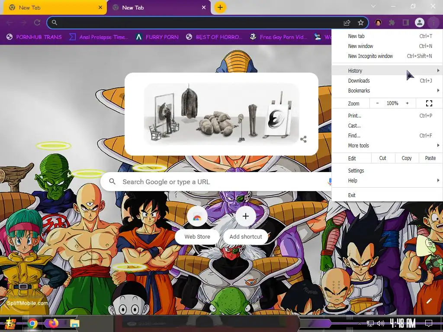Click the volume speaker tray icon
This screenshot has height=332, width=443.
click(x=381, y=323)
